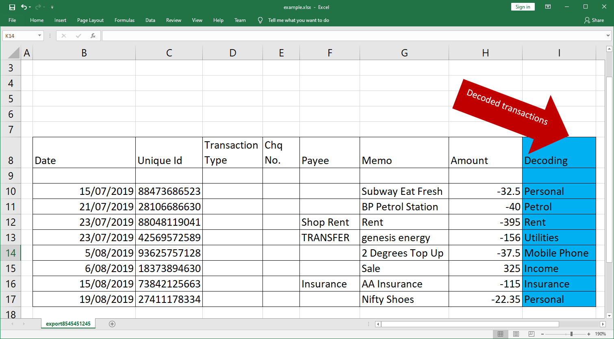
Task: Switch to Page Layout view icon
Action: tap(516, 333)
